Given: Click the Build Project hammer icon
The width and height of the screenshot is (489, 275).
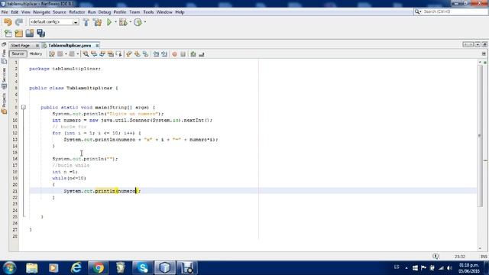Looking at the screenshot, I should tap(86, 22).
